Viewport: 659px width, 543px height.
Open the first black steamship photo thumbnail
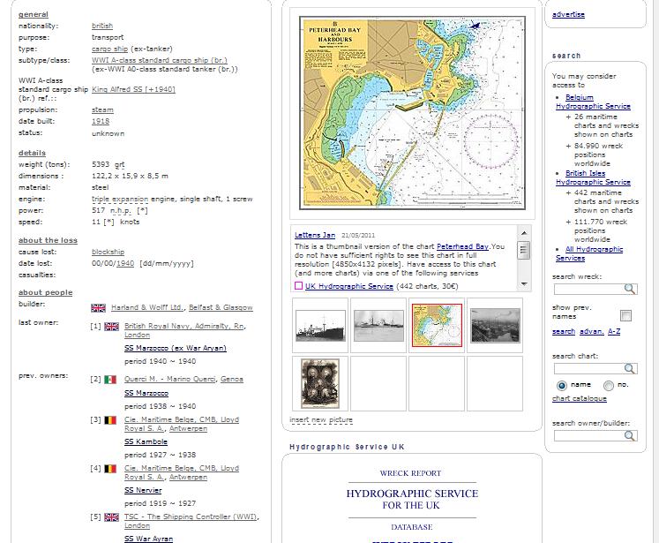(x=320, y=326)
